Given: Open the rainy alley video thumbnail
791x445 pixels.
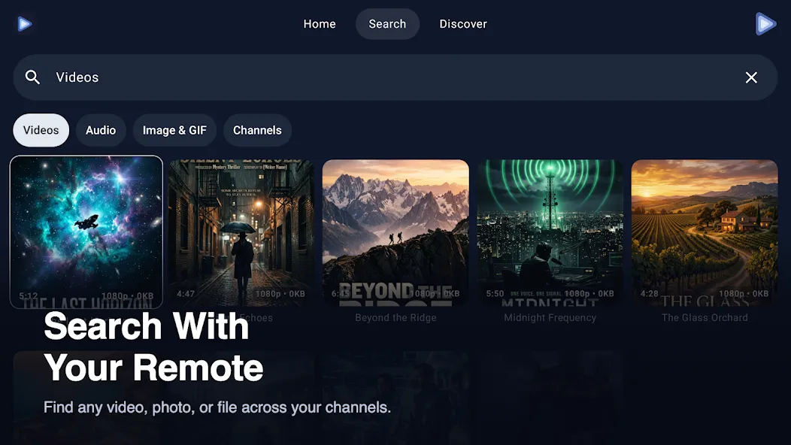Looking at the screenshot, I should click(x=241, y=232).
